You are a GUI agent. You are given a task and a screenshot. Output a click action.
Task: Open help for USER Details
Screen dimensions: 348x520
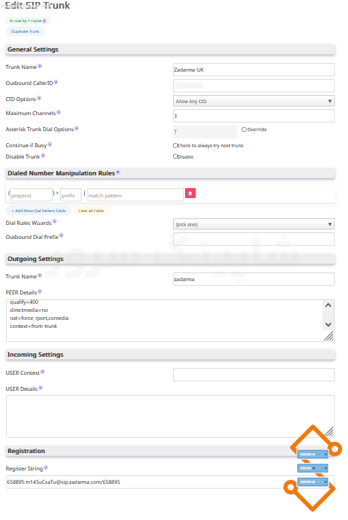40,387
